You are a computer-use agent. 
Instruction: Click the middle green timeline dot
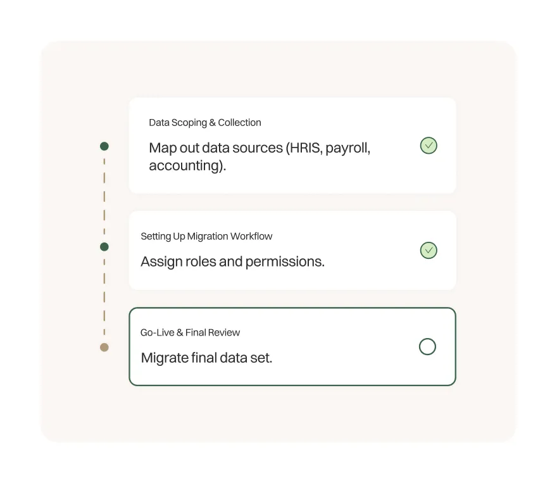tap(104, 247)
